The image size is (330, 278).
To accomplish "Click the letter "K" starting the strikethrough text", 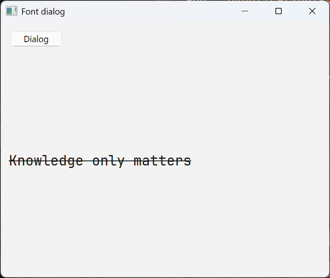I will click(x=13, y=161).
